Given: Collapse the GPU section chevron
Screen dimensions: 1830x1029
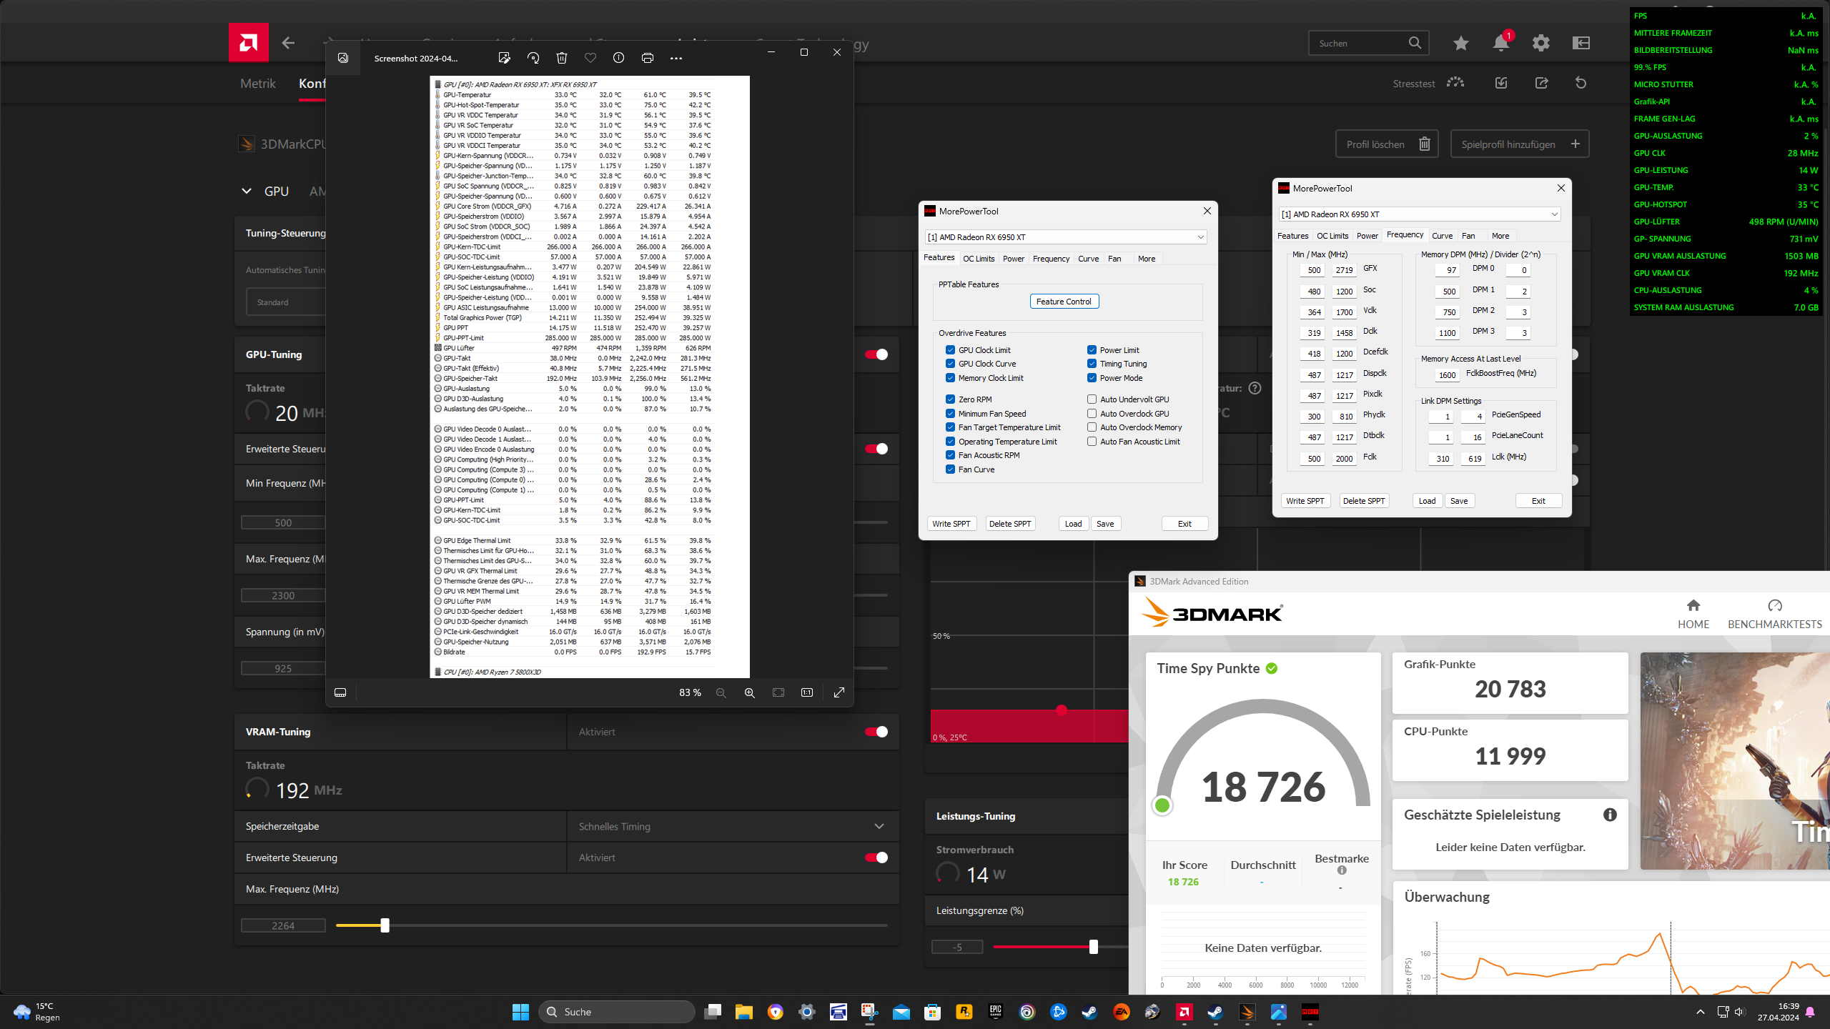Looking at the screenshot, I should pos(247,191).
